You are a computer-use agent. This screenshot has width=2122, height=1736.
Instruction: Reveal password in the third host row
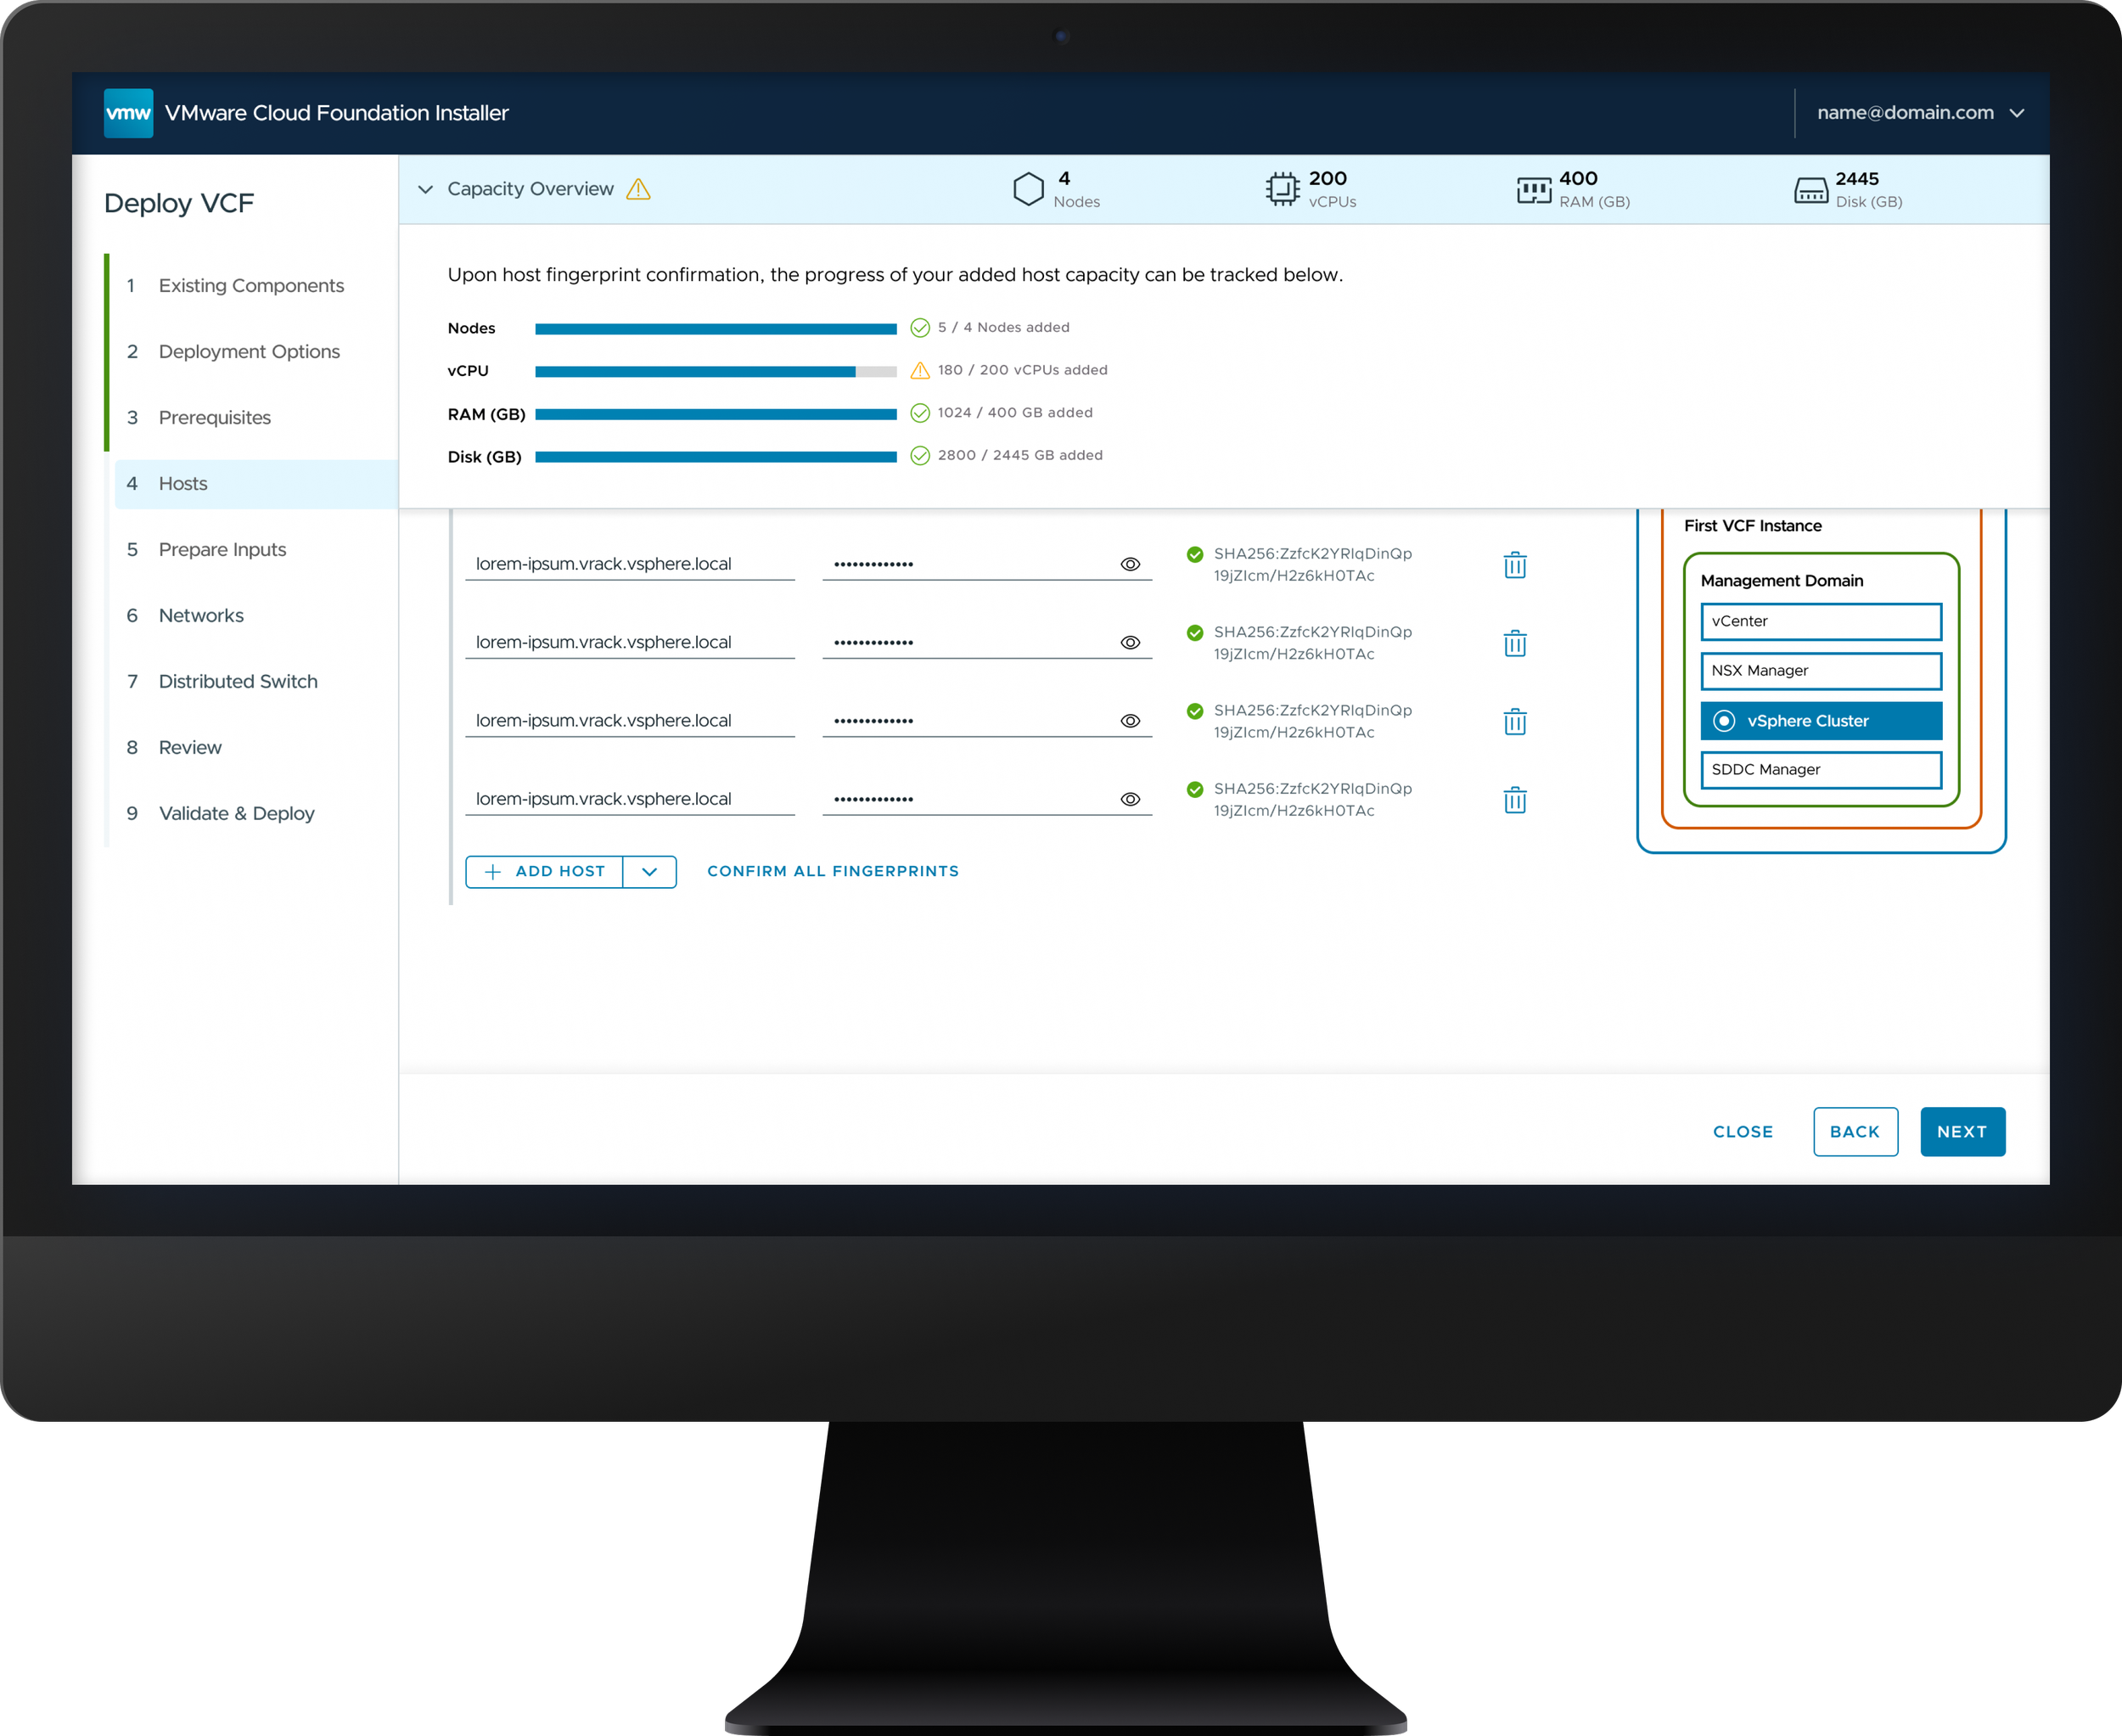pyautogui.click(x=1130, y=721)
